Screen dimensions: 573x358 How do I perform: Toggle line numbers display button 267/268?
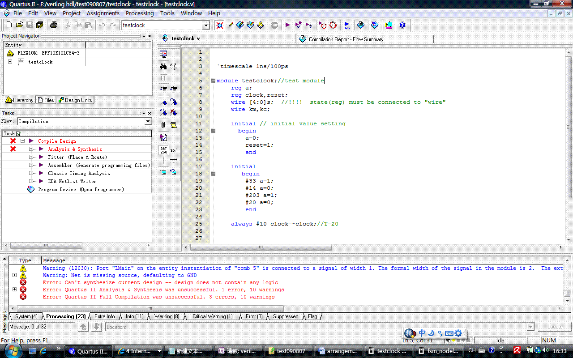[163, 150]
